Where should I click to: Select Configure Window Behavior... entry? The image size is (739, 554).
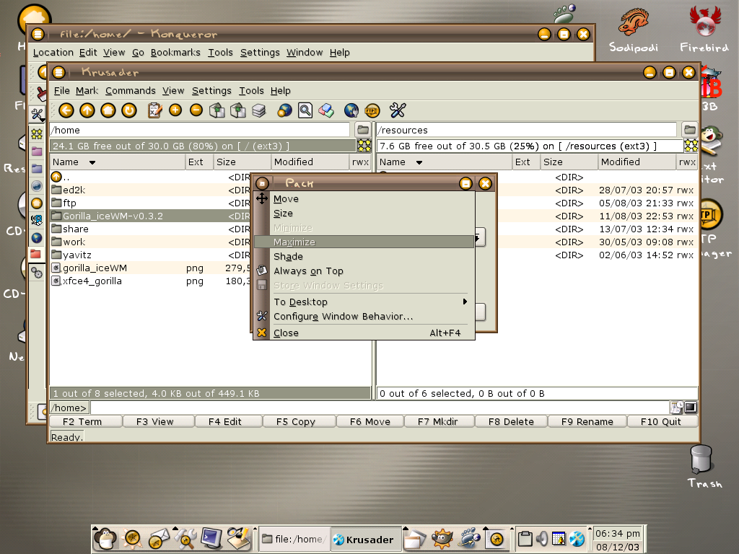tap(364, 317)
